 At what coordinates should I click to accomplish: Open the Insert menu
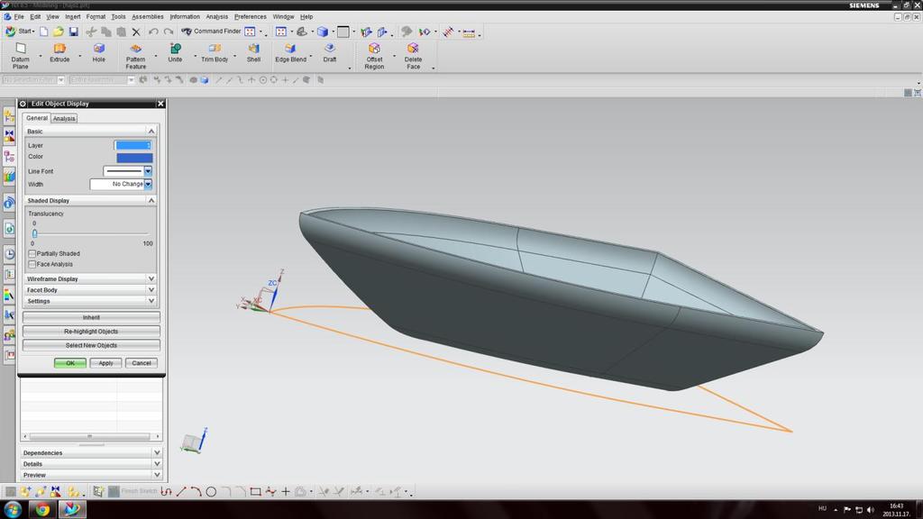pos(73,17)
